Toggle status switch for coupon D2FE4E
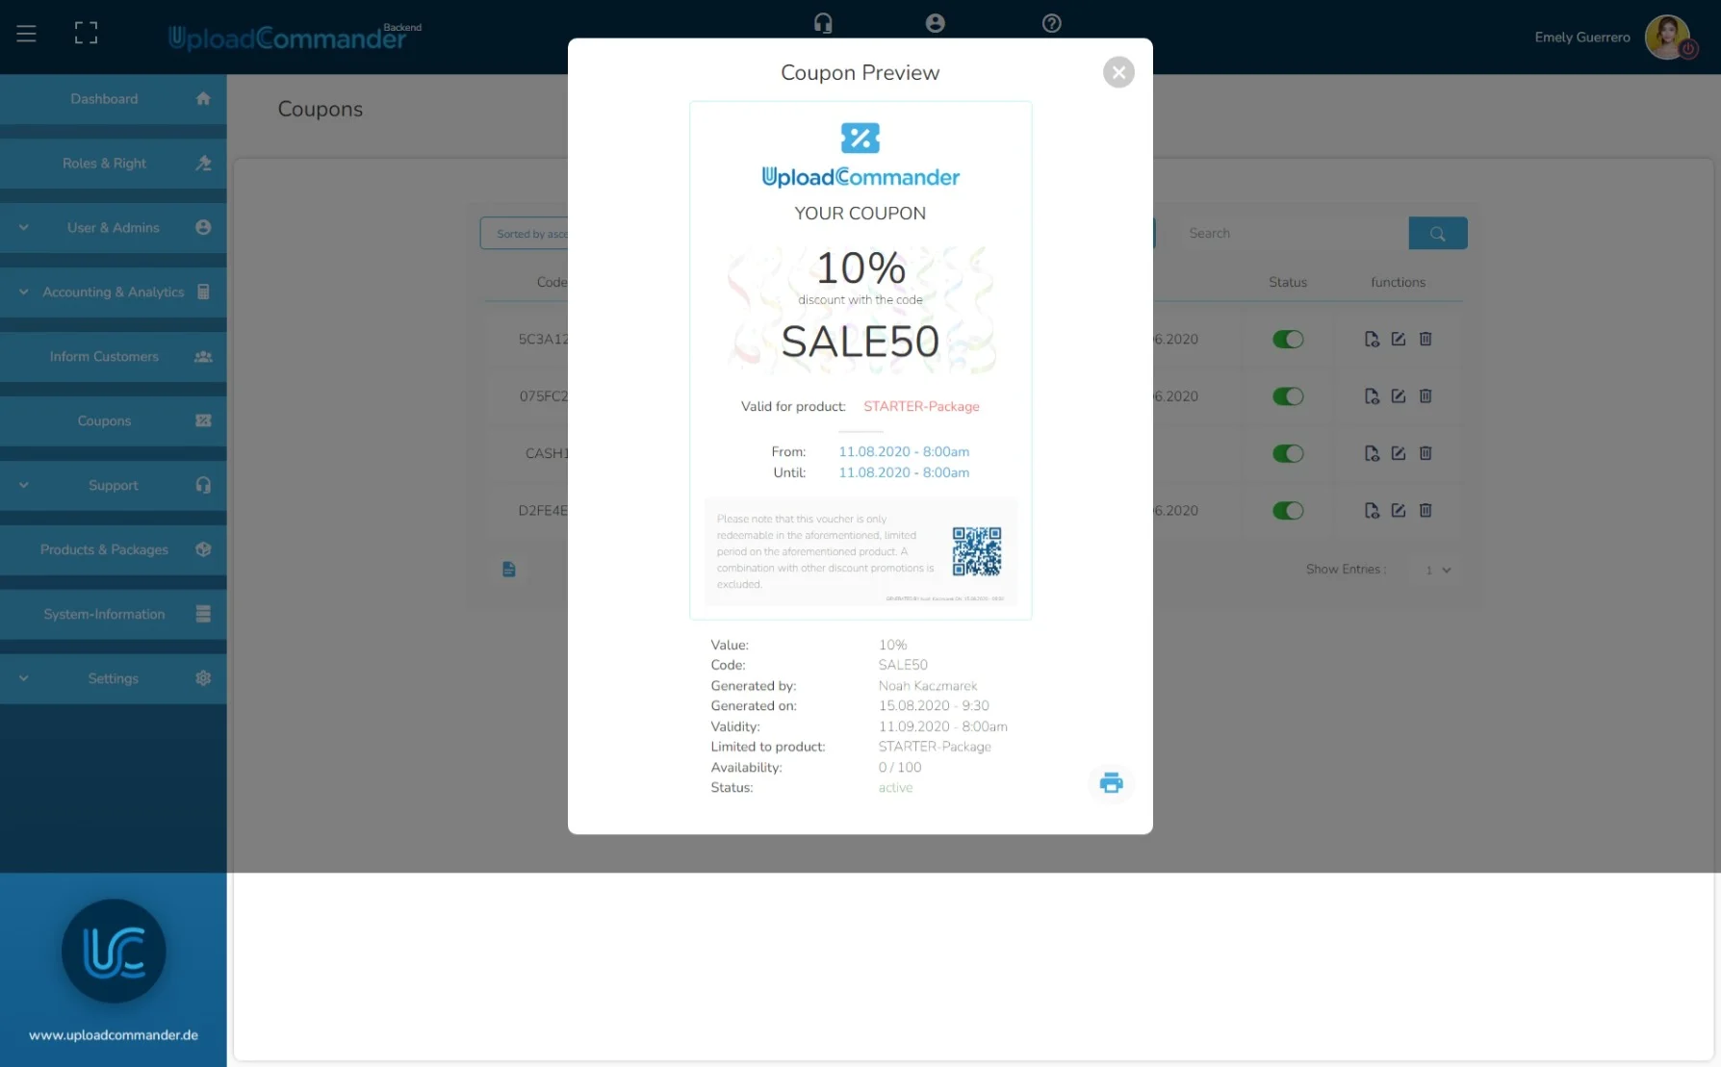The image size is (1721, 1067). pyautogui.click(x=1288, y=511)
